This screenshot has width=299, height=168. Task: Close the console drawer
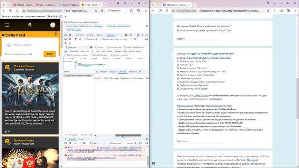[147, 139]
